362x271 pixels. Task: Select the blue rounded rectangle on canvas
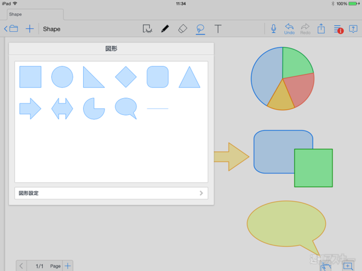click(276, 151)
